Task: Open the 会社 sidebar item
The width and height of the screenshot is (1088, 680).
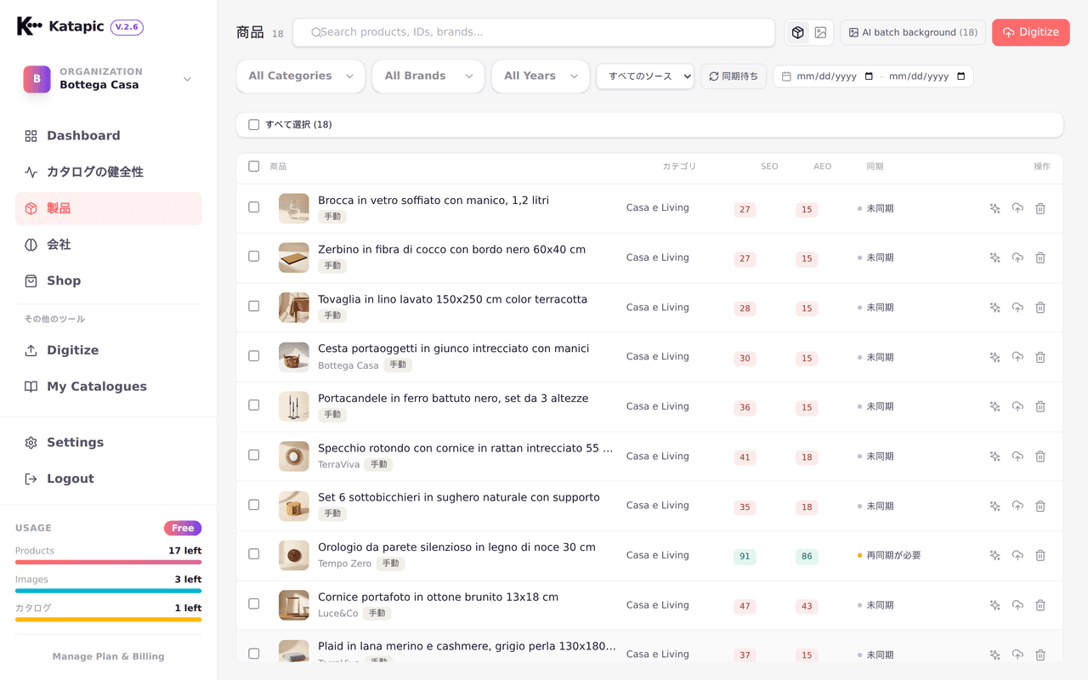Action: [108, 245]
